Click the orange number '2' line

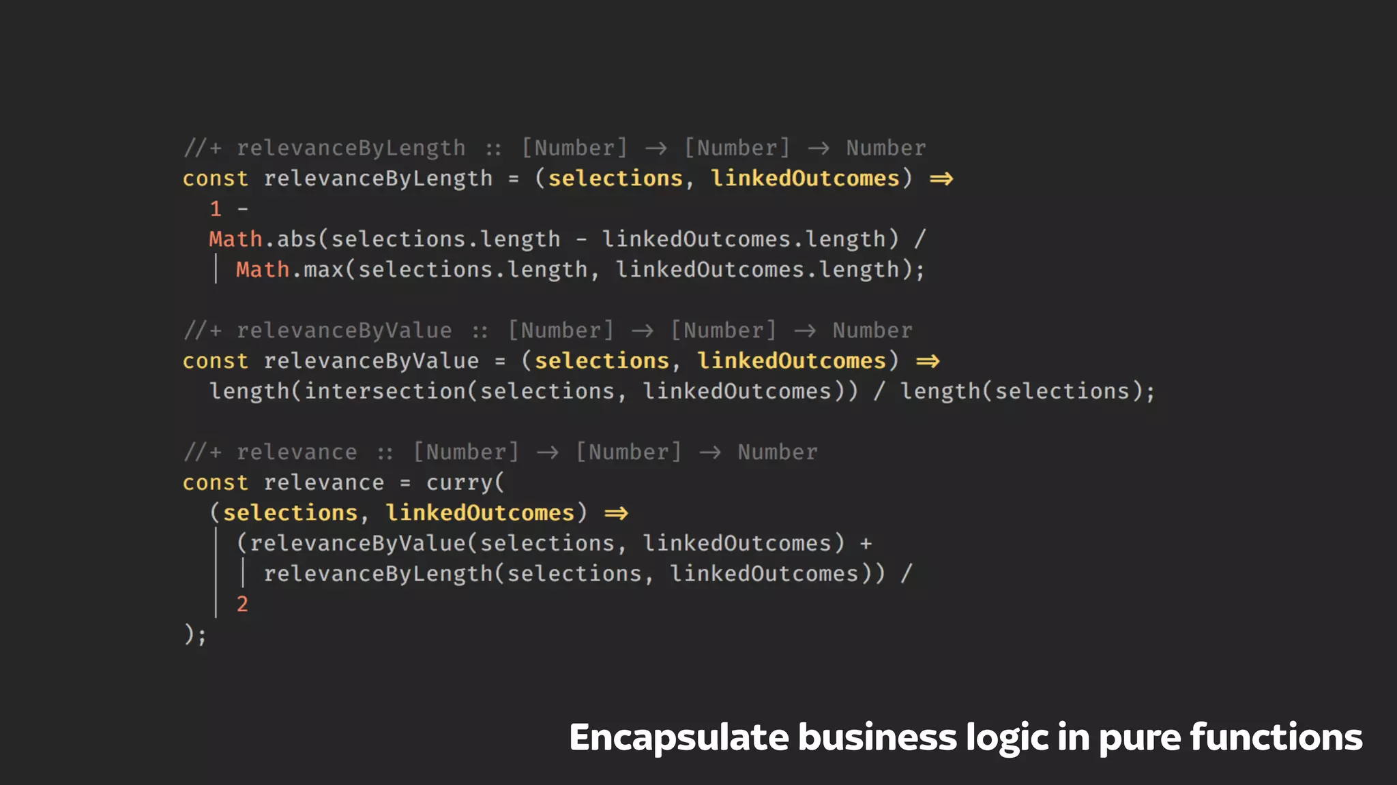pyautogui.click(x=242, y=604)
